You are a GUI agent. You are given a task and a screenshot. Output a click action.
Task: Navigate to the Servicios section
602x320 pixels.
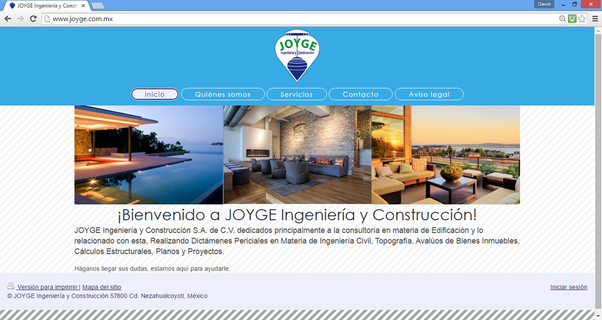click(296, 95)
